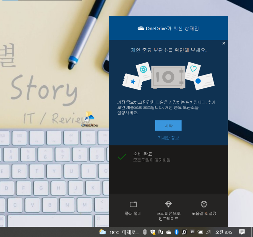Click the D-shaped app tray icon
The image size is (253, 237).
[184, 232]
